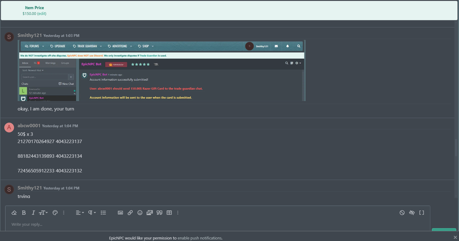Click code line 72456505912233 4043223132
The height and width of the screenshot is (241, 459).
tap(50, 171)
